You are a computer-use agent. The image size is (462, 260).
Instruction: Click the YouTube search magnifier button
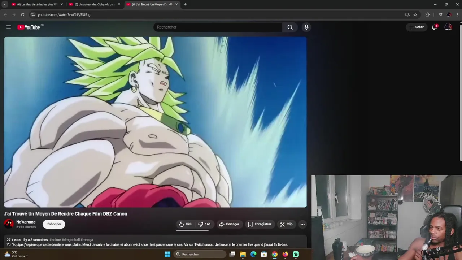click(290, 27)
